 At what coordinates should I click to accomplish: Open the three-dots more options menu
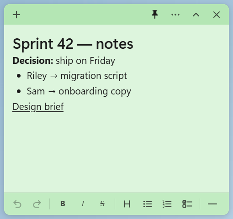pos(175,15)
